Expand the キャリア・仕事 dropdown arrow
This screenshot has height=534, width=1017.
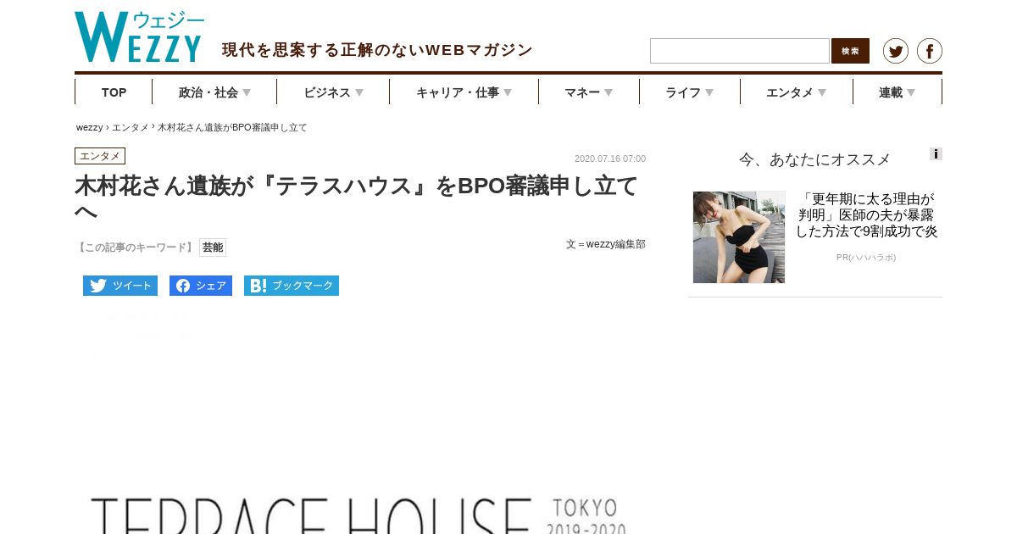[508, 92]
